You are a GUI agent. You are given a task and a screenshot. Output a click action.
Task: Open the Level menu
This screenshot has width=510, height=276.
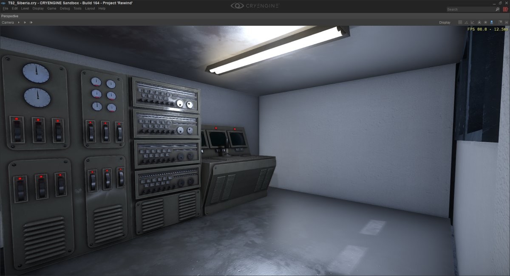[25, 8]
